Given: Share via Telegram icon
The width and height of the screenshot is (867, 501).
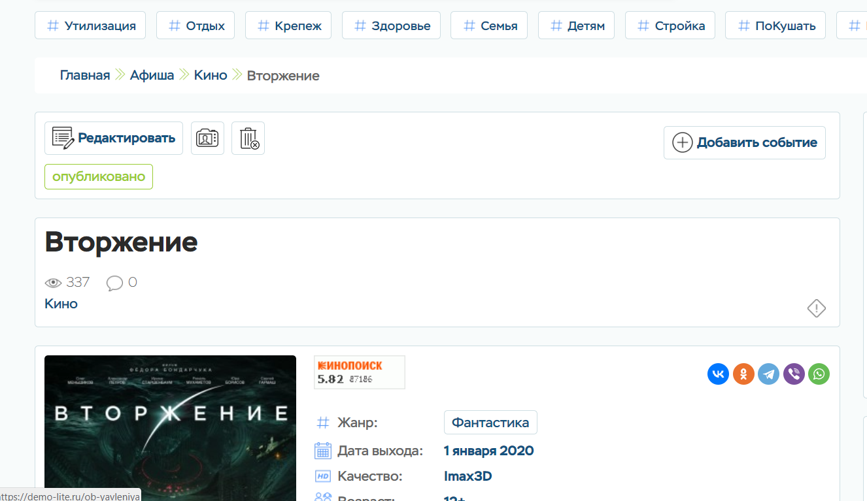Looking at the screenshot, I should click(769, 374).
